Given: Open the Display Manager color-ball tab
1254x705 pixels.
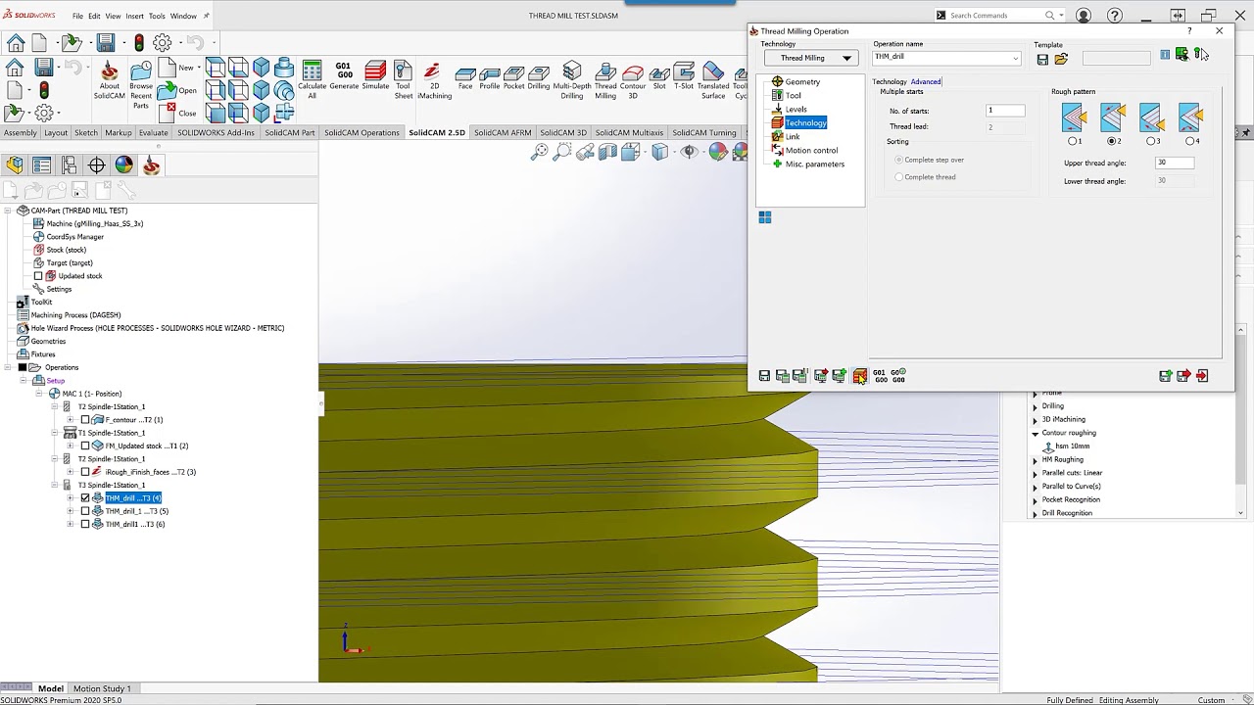Looking at the screenshot, I should pyautogui.click(x=124, y=165).
